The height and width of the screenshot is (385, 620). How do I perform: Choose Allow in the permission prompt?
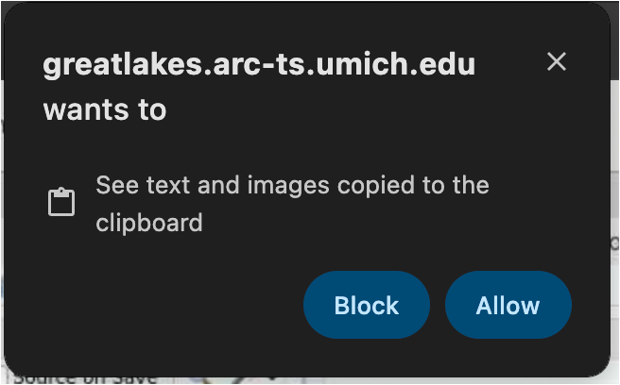click(x=508, y=305)
